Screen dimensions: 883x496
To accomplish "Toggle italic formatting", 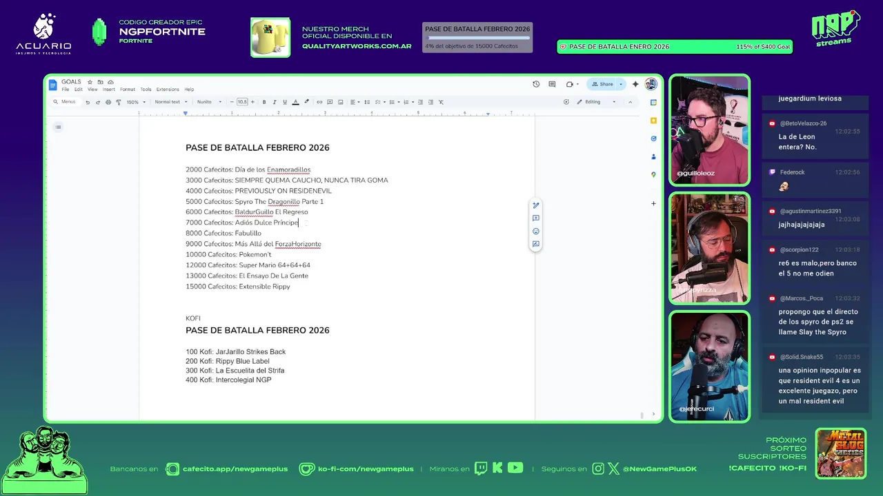I will pos(275,102).
